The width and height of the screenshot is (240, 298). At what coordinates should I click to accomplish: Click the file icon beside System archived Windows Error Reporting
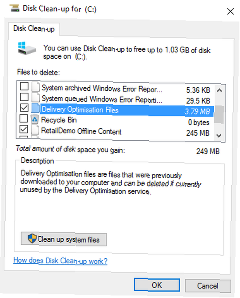click(x=35, y=87)
